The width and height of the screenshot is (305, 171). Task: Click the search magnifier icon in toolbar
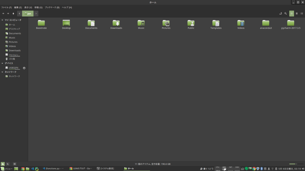click(286, 14)
